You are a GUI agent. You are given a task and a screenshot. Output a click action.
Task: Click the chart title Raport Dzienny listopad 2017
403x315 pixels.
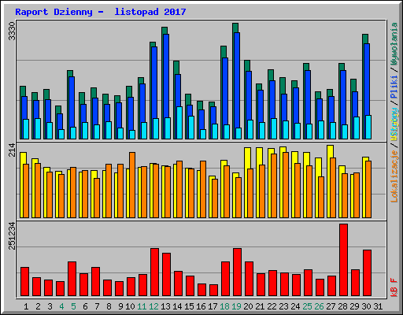pos(101,12)
